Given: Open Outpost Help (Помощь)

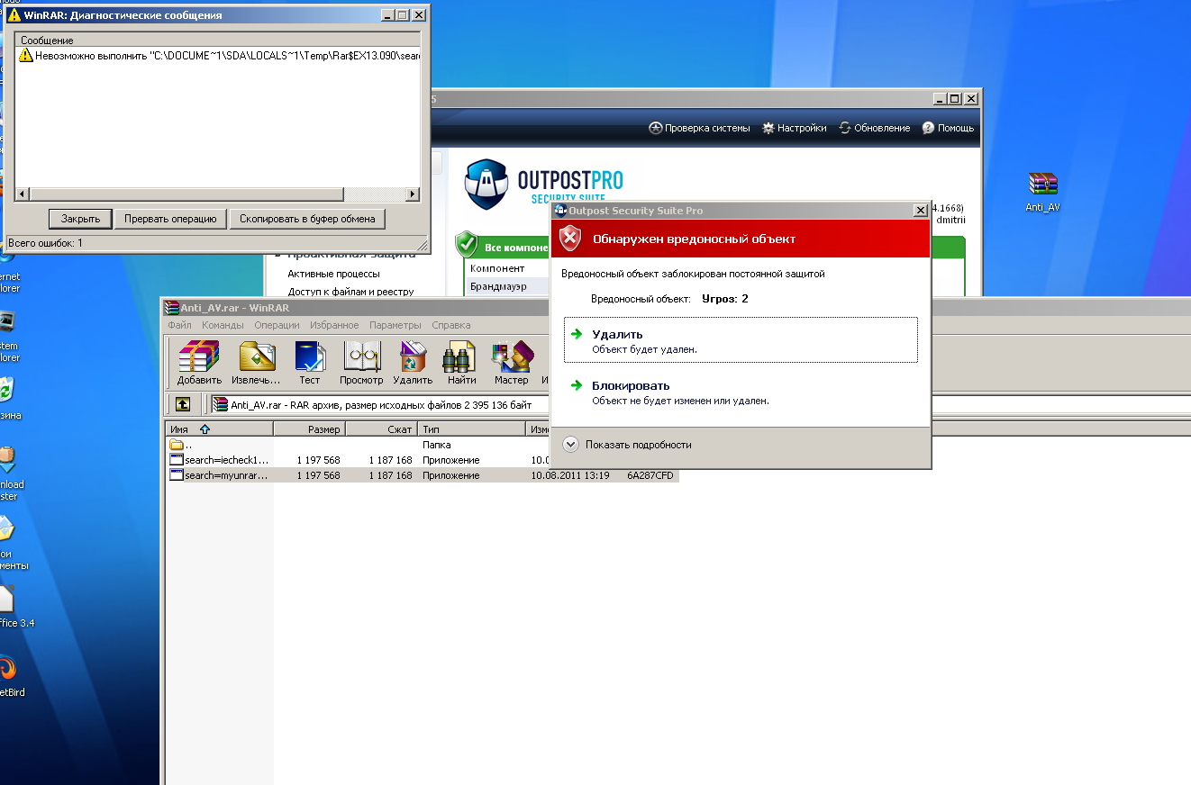Looking at the screenshot, I should pos(948,128).
